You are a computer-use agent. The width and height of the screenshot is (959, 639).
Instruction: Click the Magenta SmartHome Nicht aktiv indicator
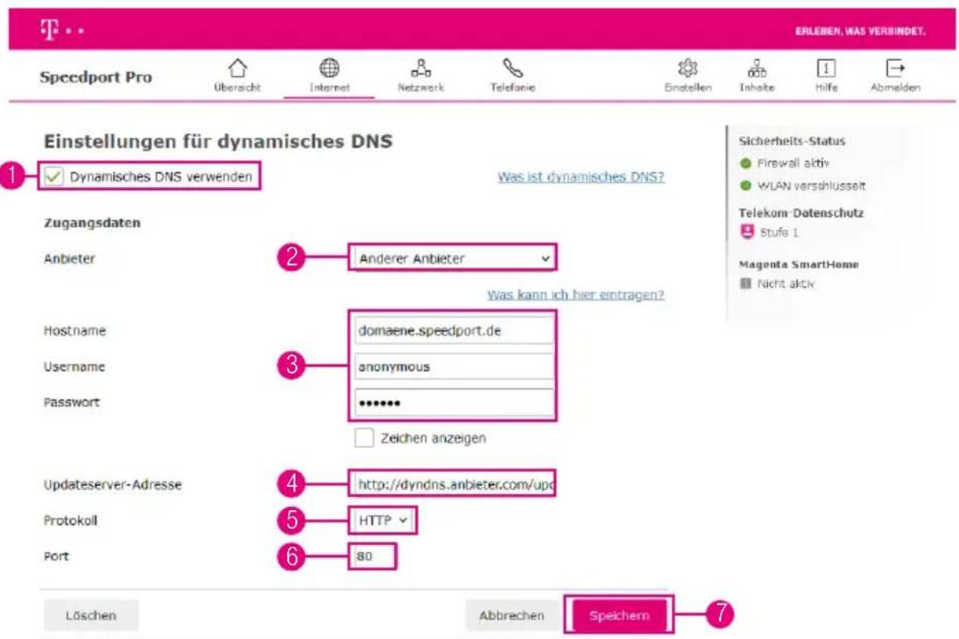click(745, 283)
